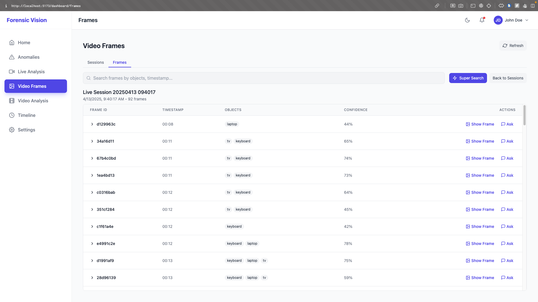Click the Super Search button
The height and width of the screenshot is (302, 538).
click(468, 78)
